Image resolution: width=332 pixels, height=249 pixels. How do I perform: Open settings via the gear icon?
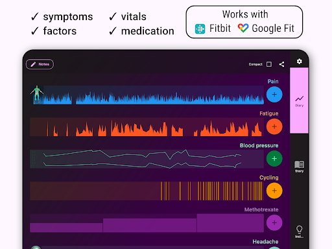pos(299,62)
